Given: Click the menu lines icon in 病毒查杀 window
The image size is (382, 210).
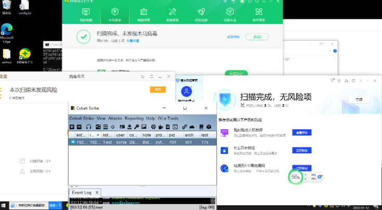Looking at the screenshot, I should coord(151,77).
